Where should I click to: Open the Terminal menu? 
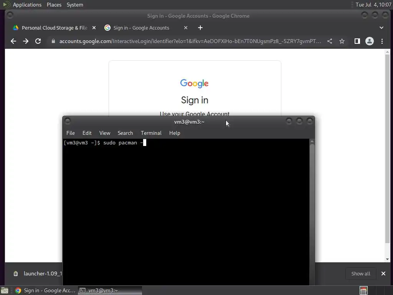(151, 133)
